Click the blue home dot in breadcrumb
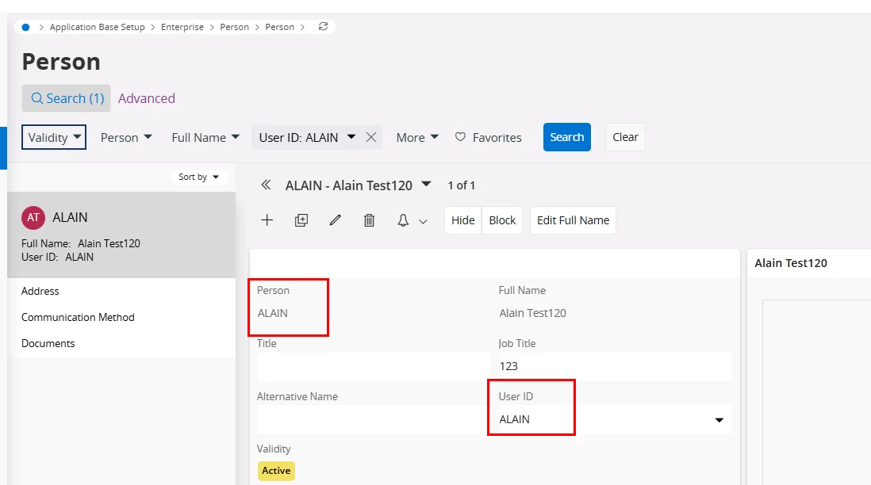The image size is (871, 485). [x=25, y=27]
